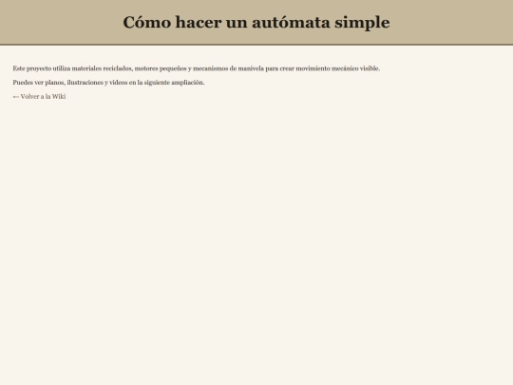Click the paragraph starting "Este proyecto utiliza"
This screenshot has height=385, width=513.
(x=197, y=68)
